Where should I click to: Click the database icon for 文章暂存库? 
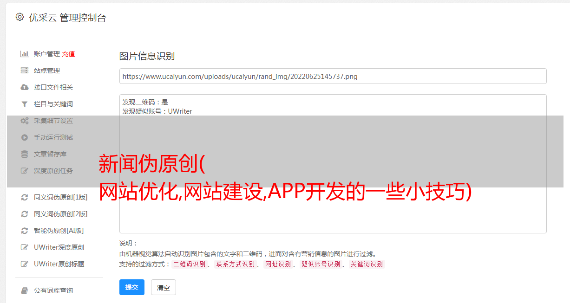pos(25,154)
